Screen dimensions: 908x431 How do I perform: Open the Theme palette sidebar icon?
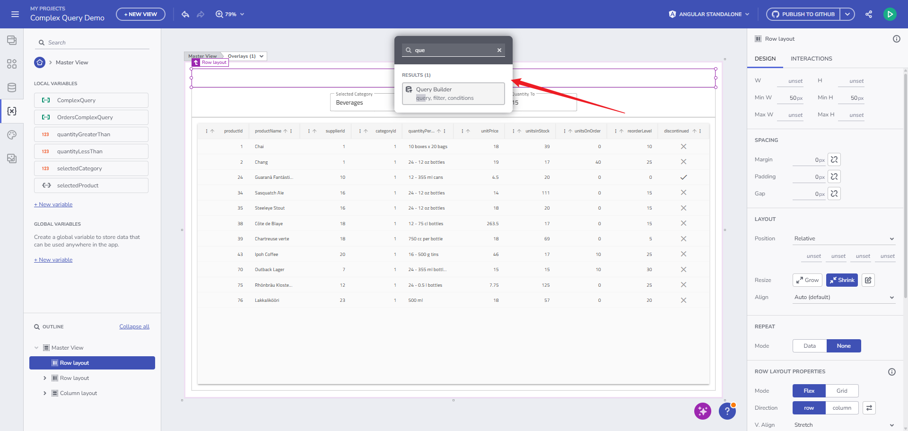(x=12, y=135)
